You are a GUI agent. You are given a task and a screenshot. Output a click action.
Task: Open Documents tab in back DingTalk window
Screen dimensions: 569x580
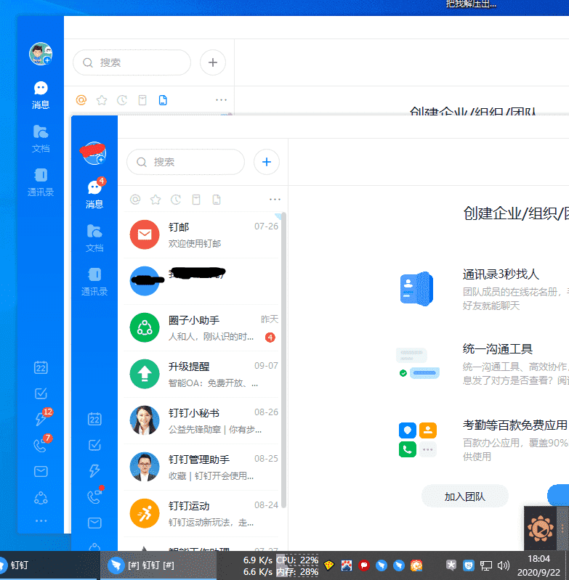click(41, 139)
